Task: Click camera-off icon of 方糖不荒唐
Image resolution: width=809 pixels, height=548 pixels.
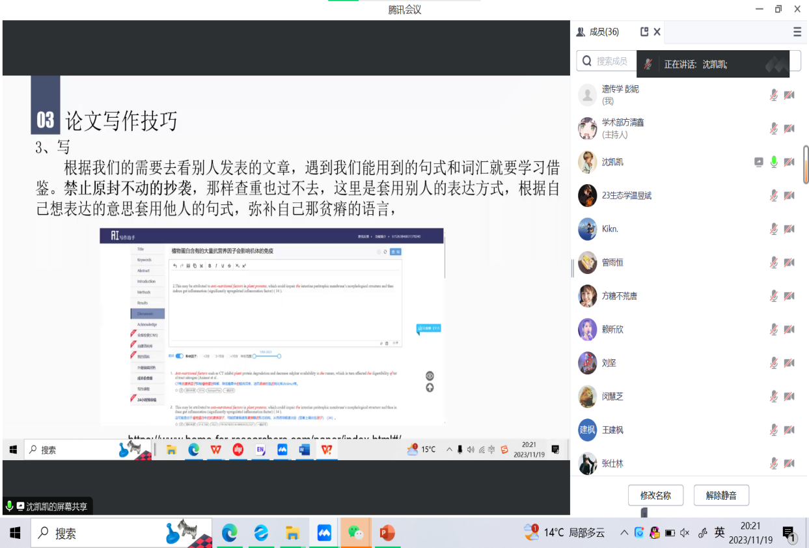Action: coord(789,296)
